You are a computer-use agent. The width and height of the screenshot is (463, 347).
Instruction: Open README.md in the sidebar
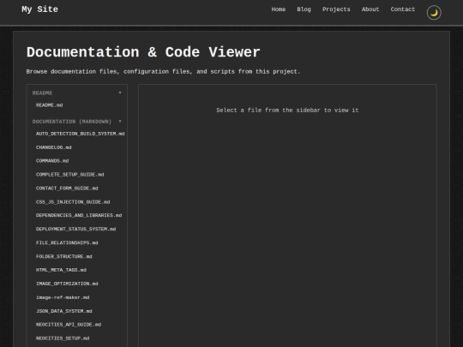click(50, 105)
